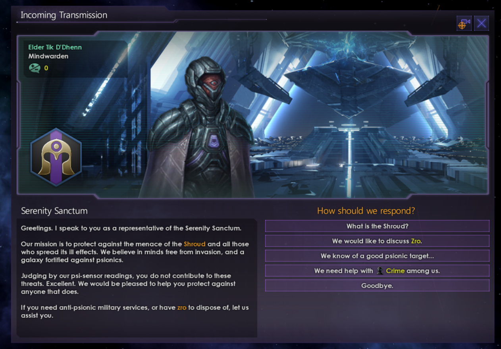Choose "We would like to discuss Zro."

[x=377, y=241]
